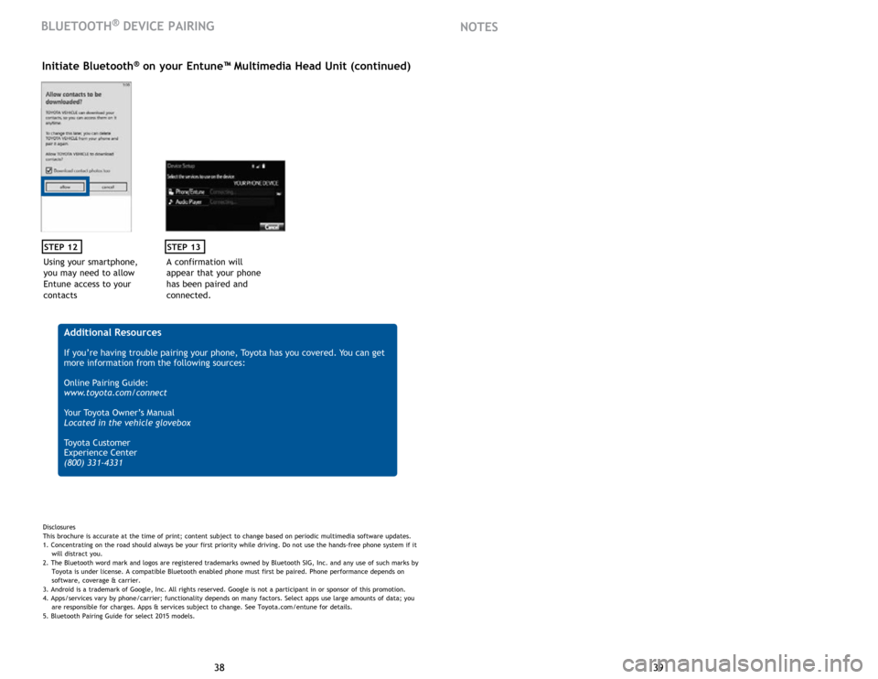Click the Disclosures heading
This screenshot has width=878, height=679.
pyautogui.click(x=59, y=527)
